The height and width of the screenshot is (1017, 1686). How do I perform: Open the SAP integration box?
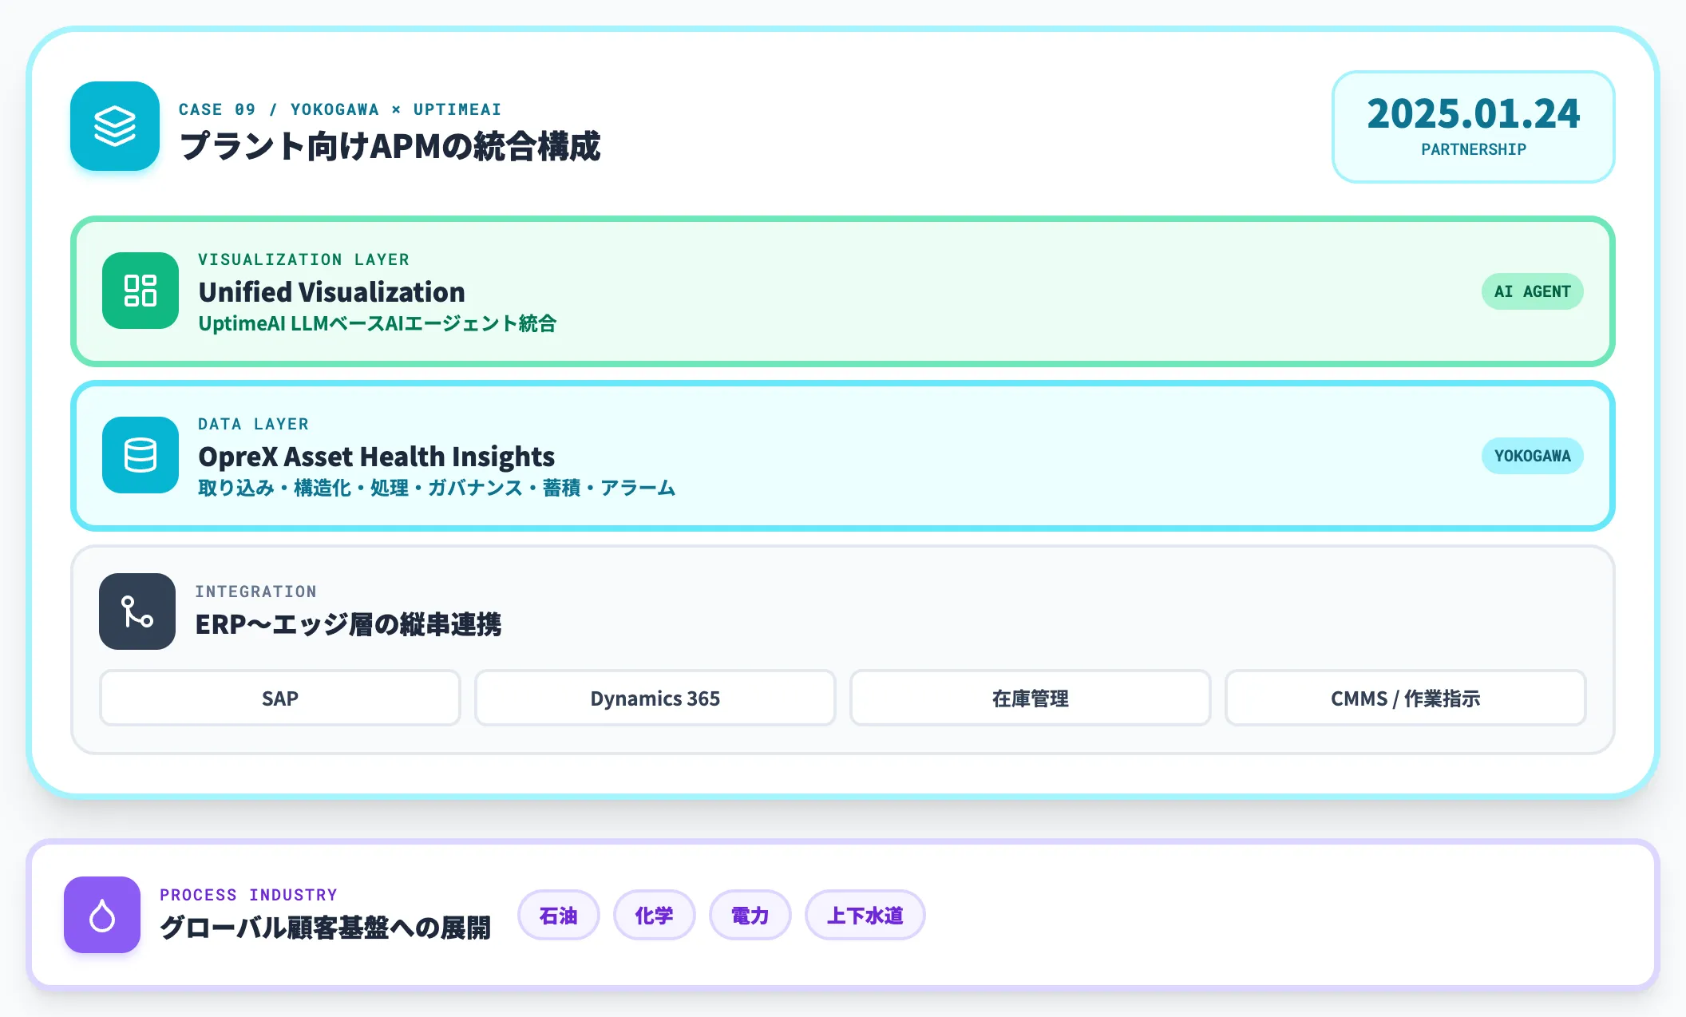(x=280, y=698)
